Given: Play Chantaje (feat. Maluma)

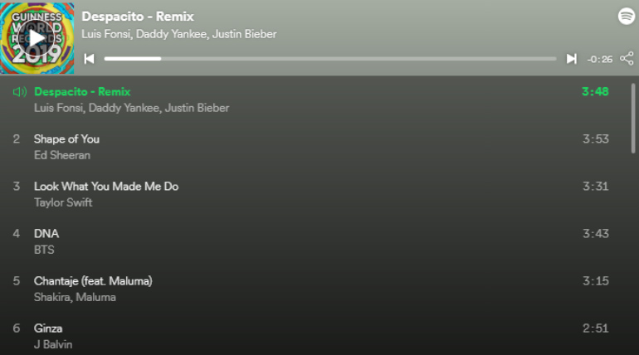Looking at the screenshot, I should 310,289.
